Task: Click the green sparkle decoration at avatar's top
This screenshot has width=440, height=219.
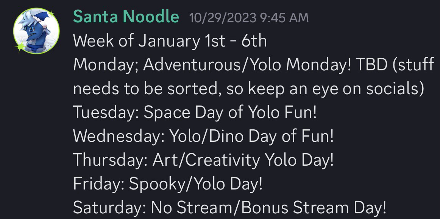Action: click(x=51, y=13)
